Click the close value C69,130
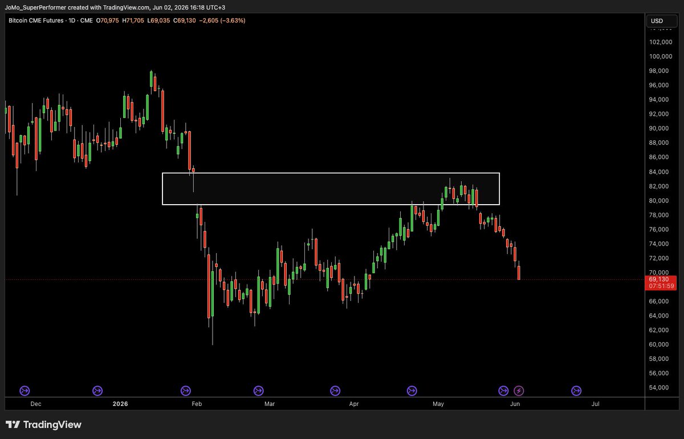 click(184, 21)
